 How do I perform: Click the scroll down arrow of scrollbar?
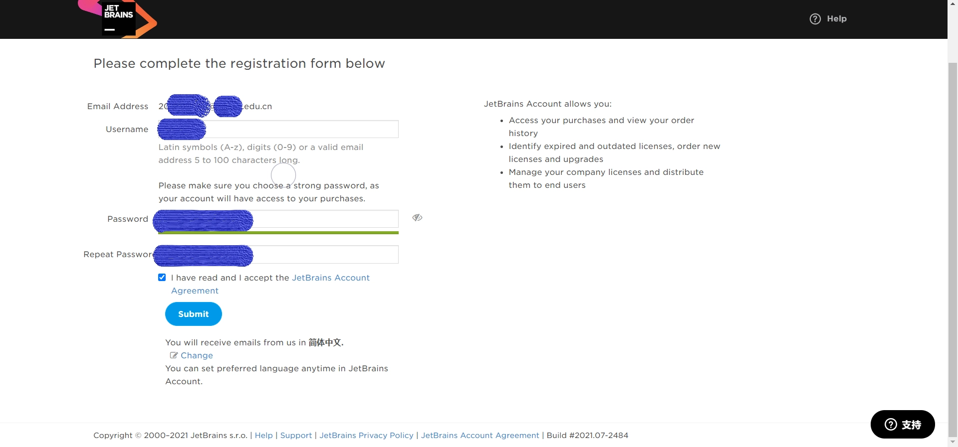pyautogui.click(x=953, y=442)
